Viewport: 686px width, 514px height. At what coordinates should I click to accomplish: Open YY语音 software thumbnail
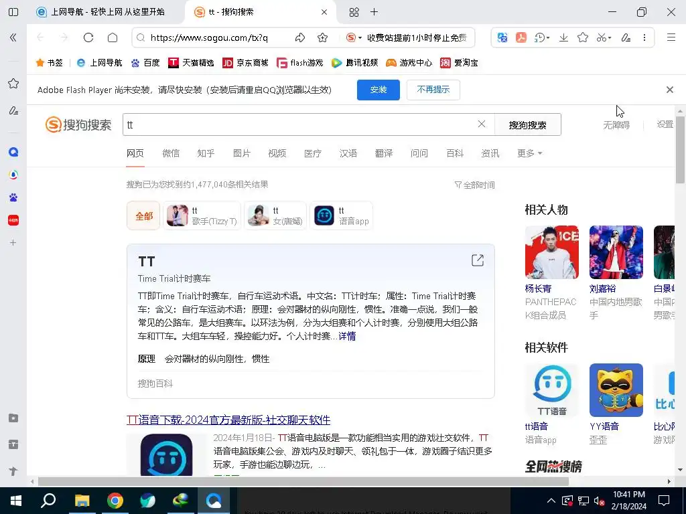coord(616,390)
